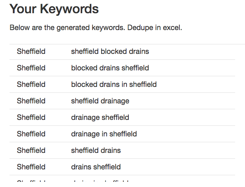This screenshot has width=245, height=187.
Task: Click Sheffield cell beside "sheffield blocked drains"
Action: (31, 51)
